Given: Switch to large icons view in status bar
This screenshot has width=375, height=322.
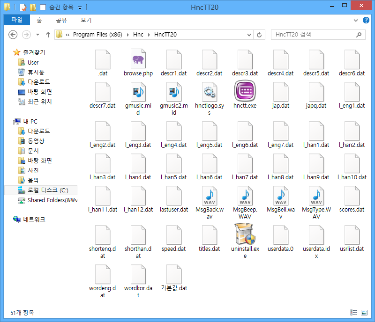Looking at the screenshot, I should click(364, 313).
